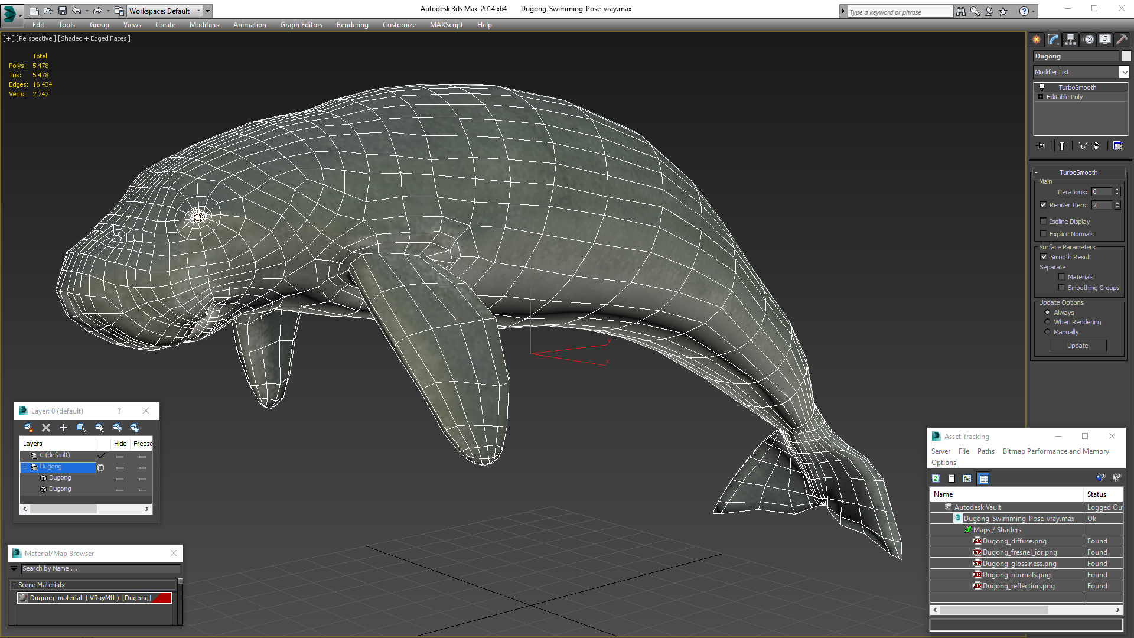Click the Project Folder icon in quick toolbar
The height and width of the screenshot is (638, 1134).
pyautogui.click(x=119, y=11)
